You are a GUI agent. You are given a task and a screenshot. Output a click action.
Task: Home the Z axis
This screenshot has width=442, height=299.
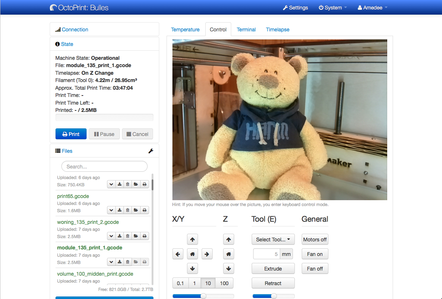click(x=228, y=254)
